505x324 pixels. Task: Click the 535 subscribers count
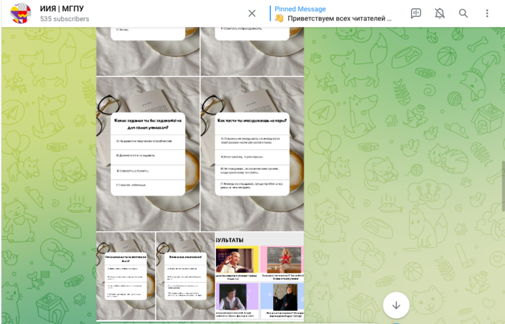pos(64,19)
